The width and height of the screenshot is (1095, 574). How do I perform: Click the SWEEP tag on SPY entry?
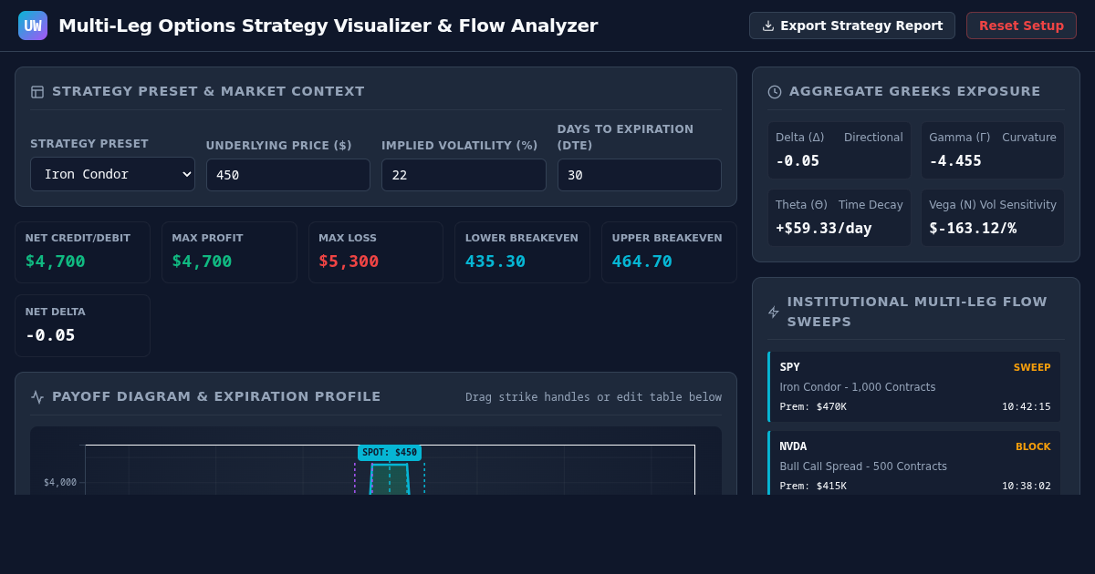[1032, 368]
